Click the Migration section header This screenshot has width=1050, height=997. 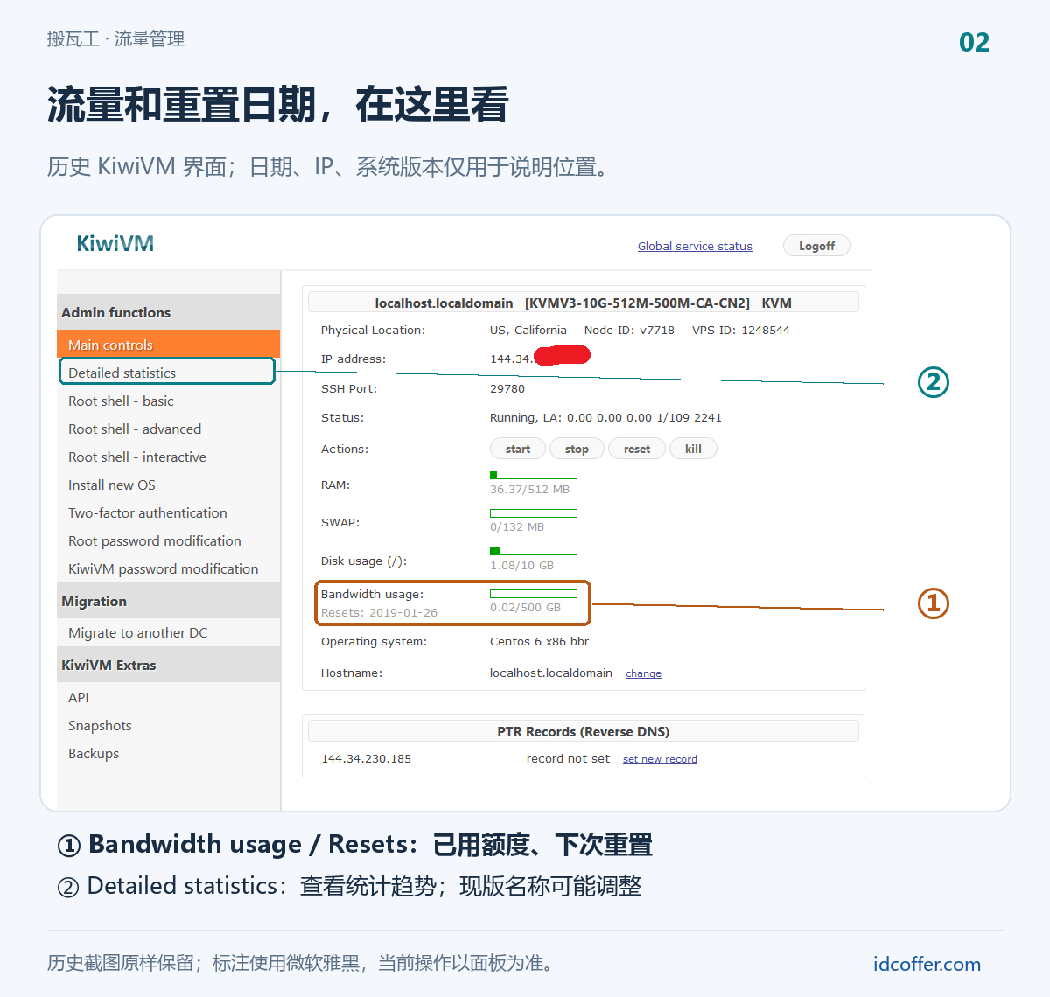[169, 601]
